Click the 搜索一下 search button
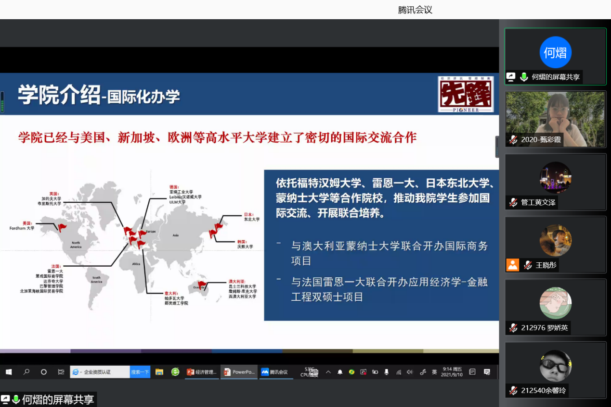Viewport: 611px width, 407px height. coord(140,372)
